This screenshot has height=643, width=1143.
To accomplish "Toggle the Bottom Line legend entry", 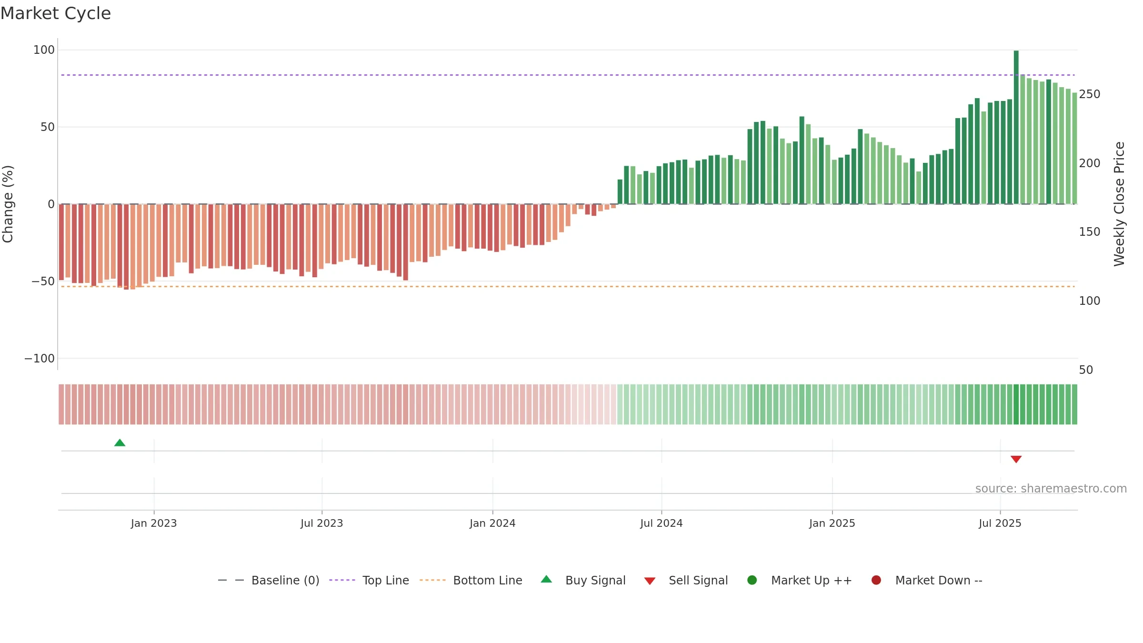I will pos(471,580).
